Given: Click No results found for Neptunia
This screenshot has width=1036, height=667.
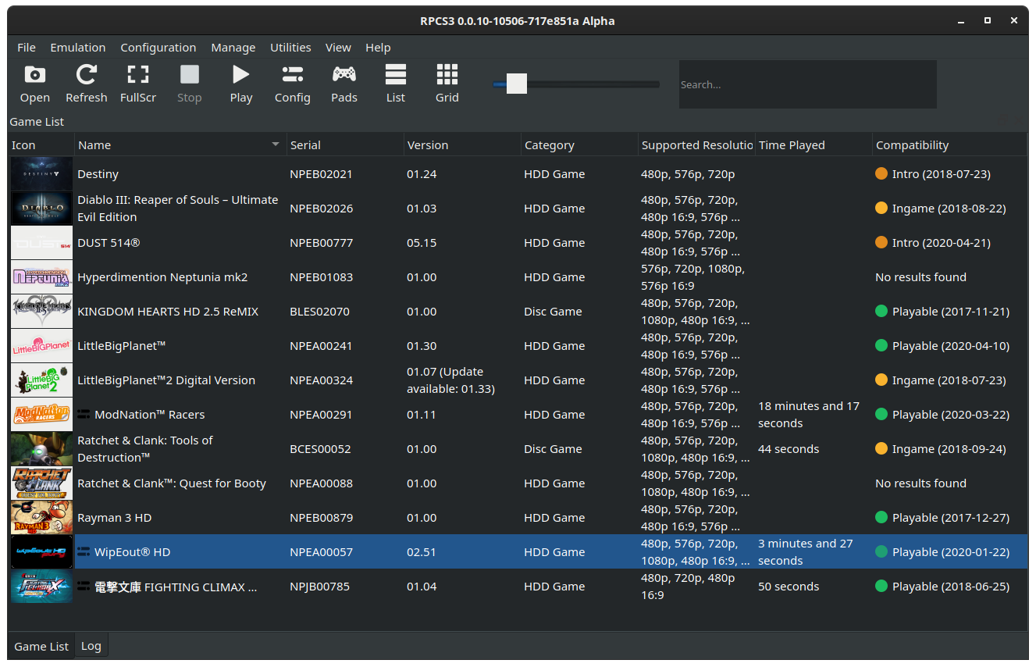Looking at the screenshot, I should (x=920, y=277).
